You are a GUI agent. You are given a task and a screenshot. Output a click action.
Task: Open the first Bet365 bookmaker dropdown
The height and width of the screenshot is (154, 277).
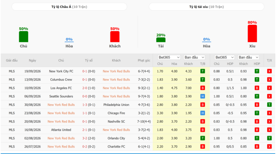pyautogui.click(x=169, y=57)
